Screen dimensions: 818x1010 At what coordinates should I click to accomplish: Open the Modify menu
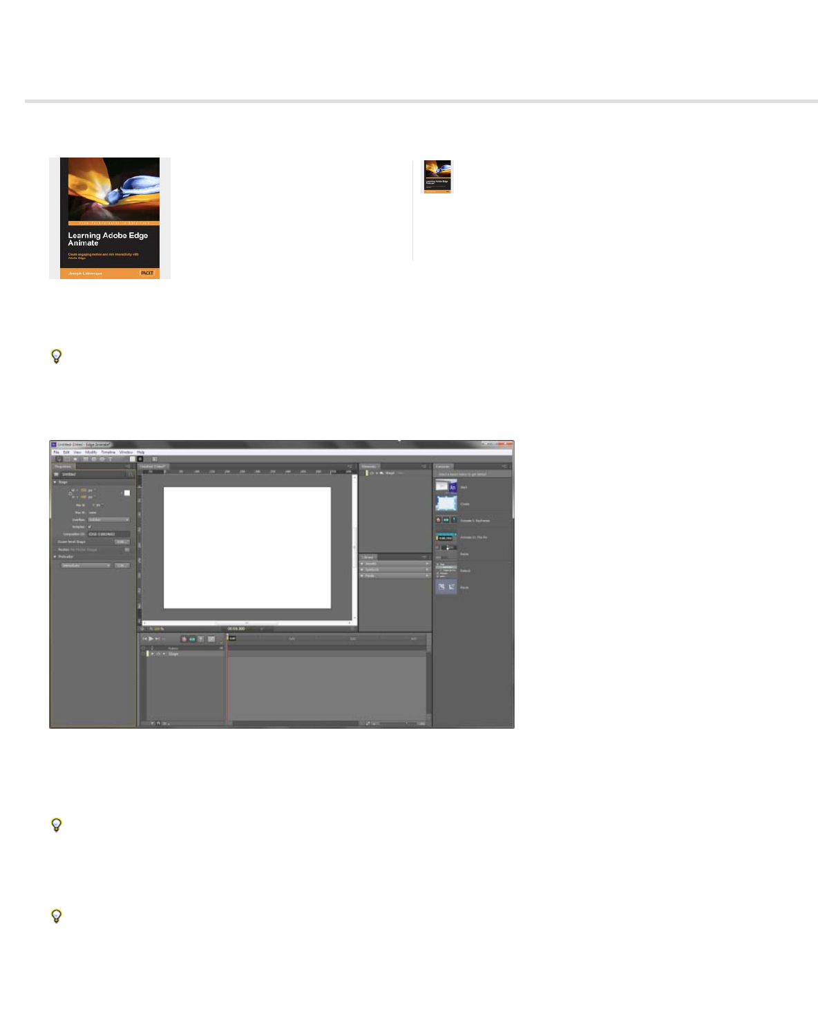pos(91,452)
